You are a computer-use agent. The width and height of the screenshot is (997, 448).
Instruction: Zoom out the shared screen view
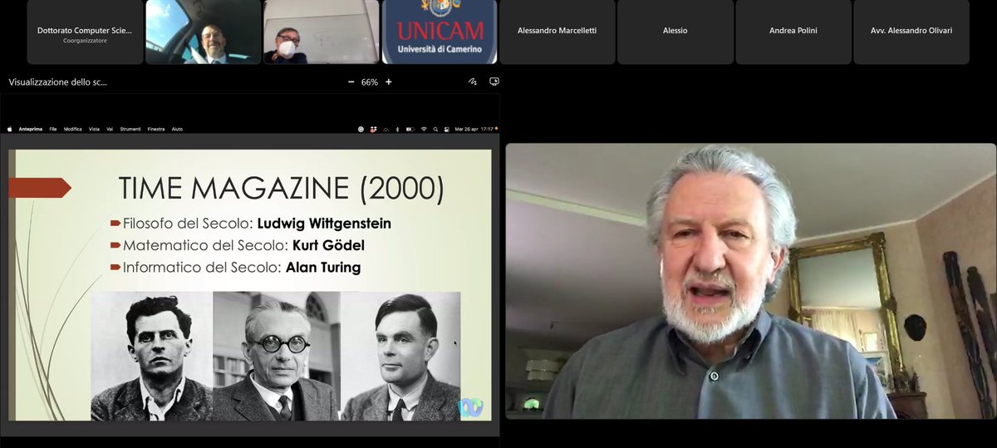coord(351,82)
